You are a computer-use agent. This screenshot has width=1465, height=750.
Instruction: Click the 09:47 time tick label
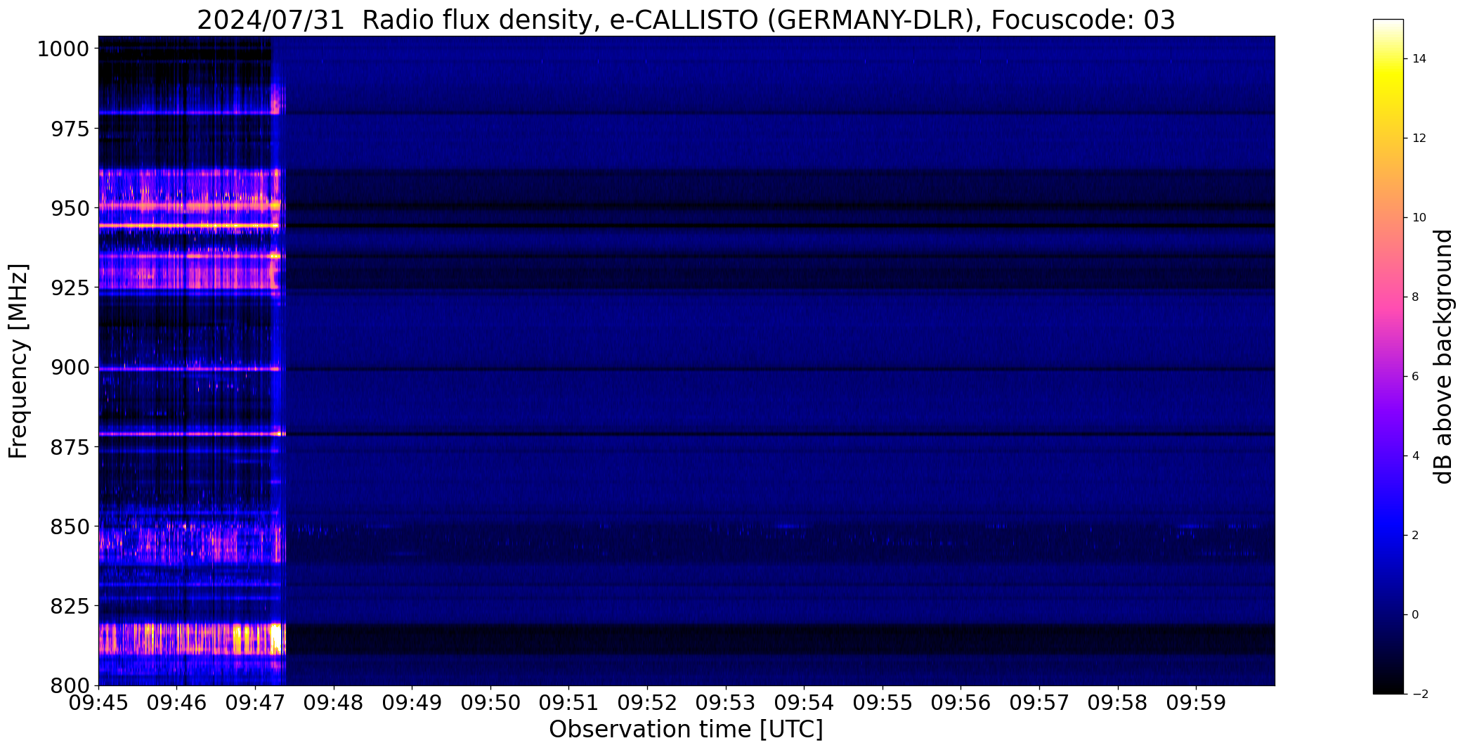(256, 703)
